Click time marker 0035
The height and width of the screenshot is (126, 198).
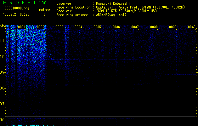(x=97, y=27)
